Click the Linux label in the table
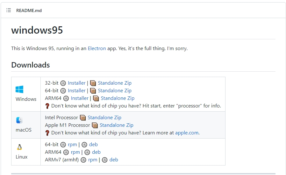 pos(22,157)
